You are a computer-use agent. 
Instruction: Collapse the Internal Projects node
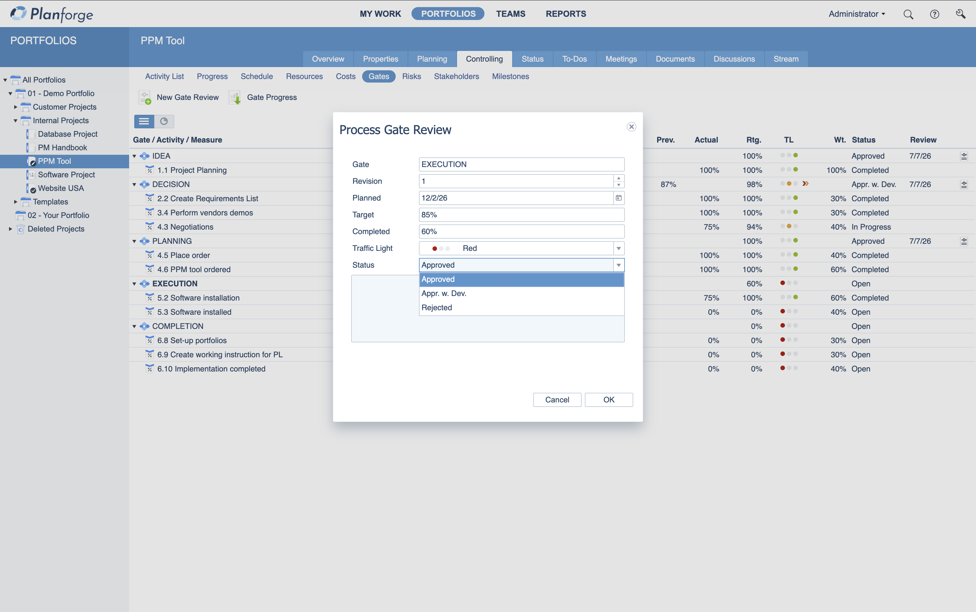(16, 121)
